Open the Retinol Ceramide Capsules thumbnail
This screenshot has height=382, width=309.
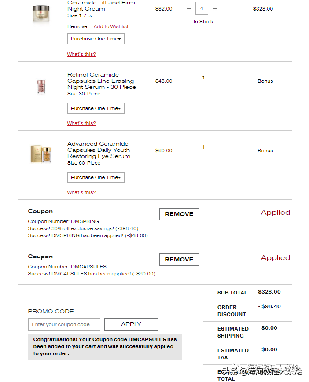click(x=41, y=86)
